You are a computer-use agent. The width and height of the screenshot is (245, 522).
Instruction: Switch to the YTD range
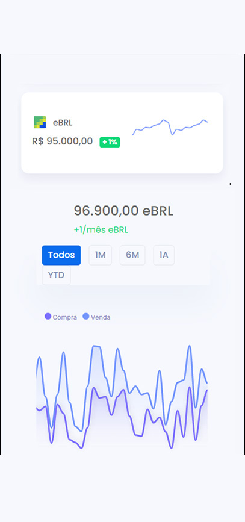(x=56, y=275)
